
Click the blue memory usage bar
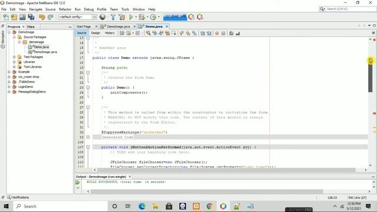click(175, 17)
